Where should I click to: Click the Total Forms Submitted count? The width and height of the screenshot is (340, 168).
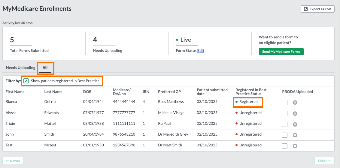click(12, 40)
